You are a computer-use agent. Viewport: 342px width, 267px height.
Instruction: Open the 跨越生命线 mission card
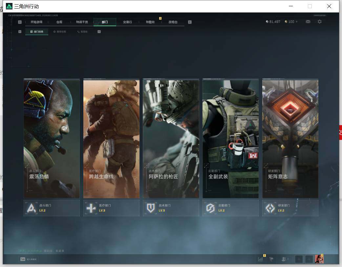click(111, 139)
